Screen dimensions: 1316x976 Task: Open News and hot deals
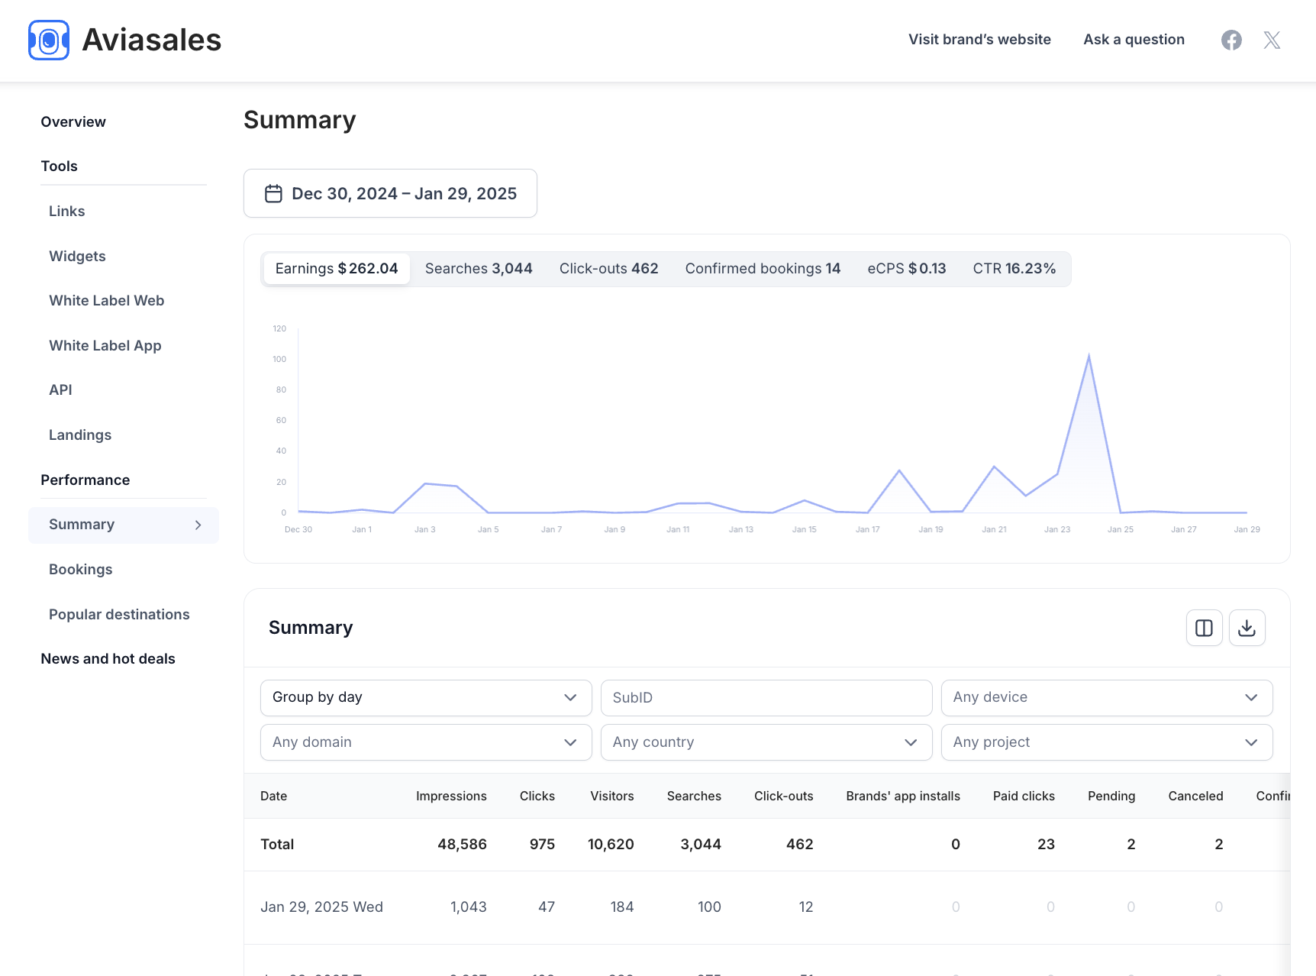point(108,659)
